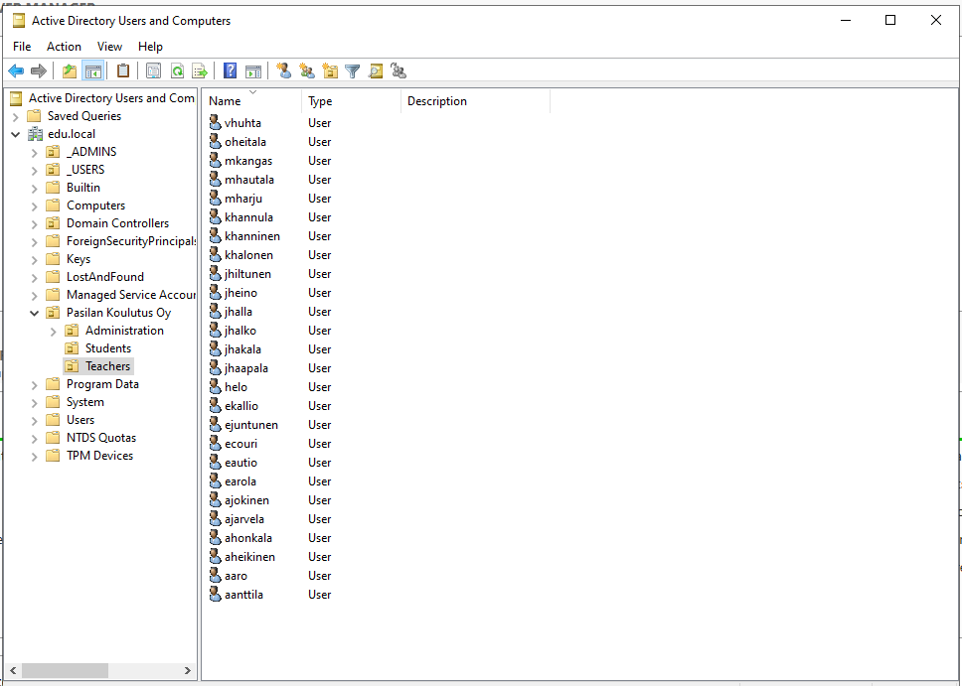Click the Export List icon

click(x=200, y=71)
